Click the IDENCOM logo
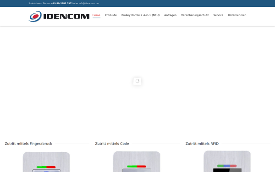Image resolution: width=275 pixels, height=172 pixels. (x=59, y=17)
